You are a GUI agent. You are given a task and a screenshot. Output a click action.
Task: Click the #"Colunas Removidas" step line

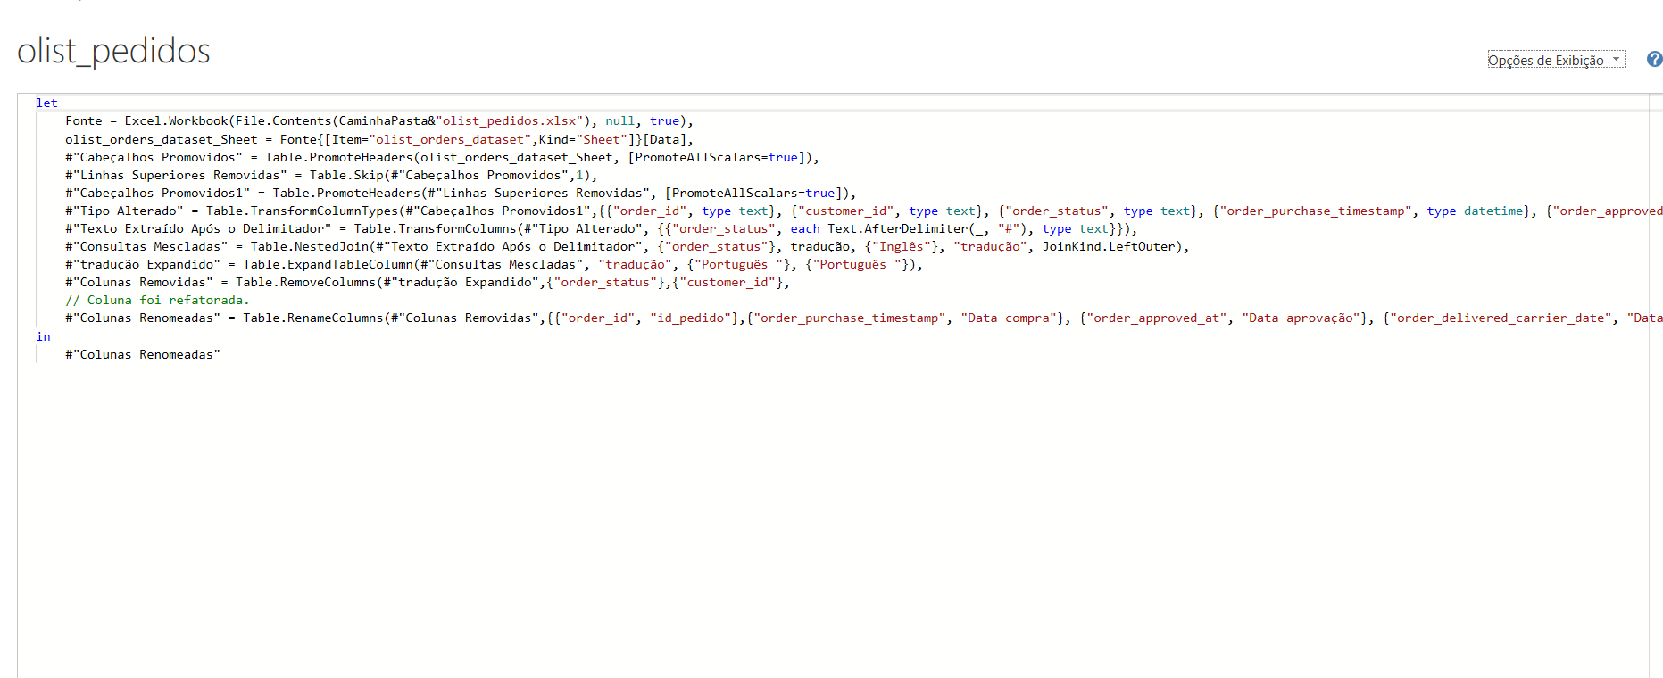tap(428, 282)
